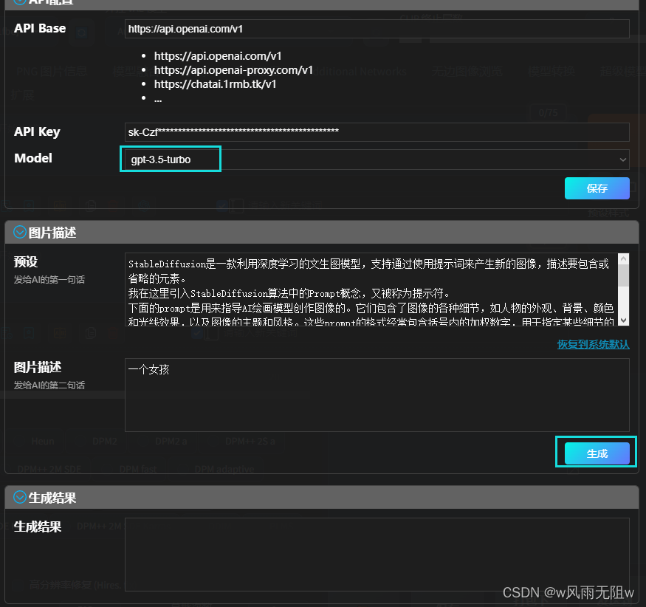Viewport: 646px width, 607px height.
Task: Click the Model dropdown chevron arrow
Action: (622, 160)
